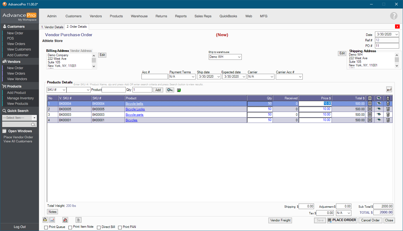Click the paperclip attachment icon

tap(78, 220)
